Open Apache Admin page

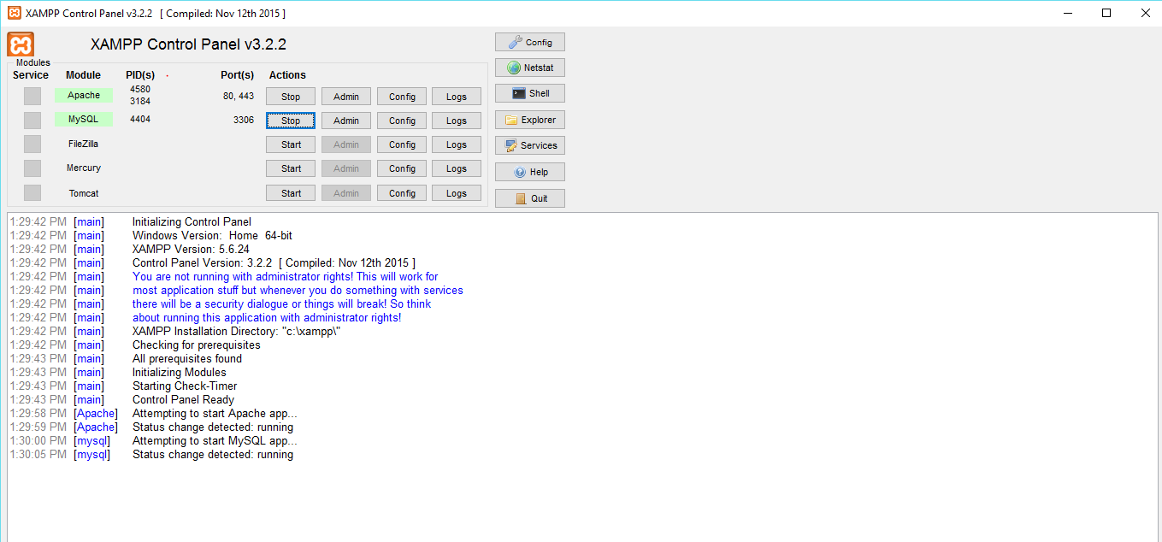click(345, 96)
